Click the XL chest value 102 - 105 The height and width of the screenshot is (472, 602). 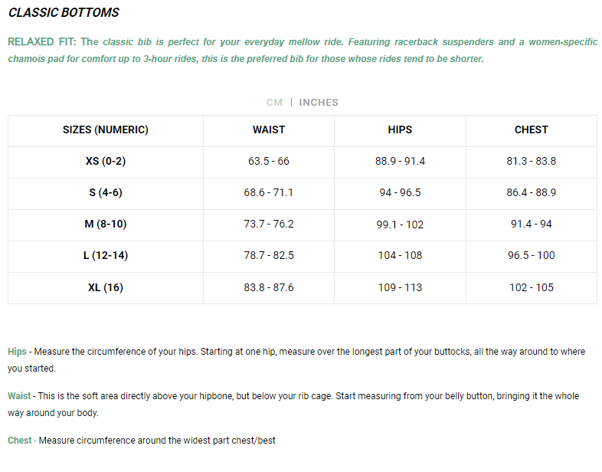[531, 288]
